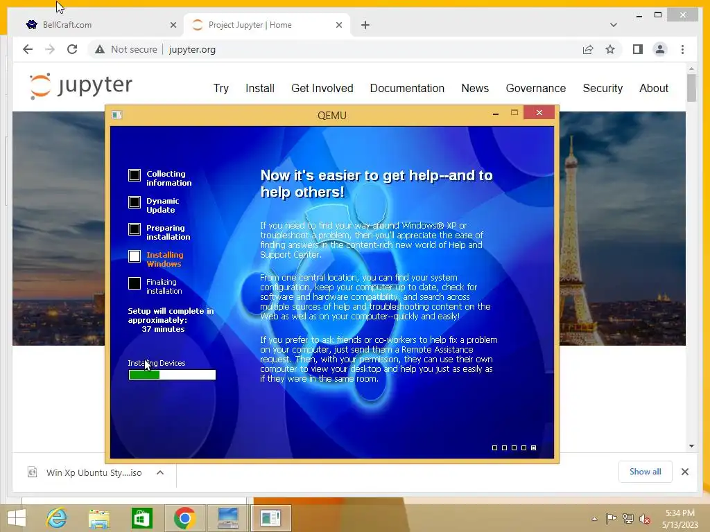Click the Installing Windows step box
710x532 pixels.
click(135, 256)
